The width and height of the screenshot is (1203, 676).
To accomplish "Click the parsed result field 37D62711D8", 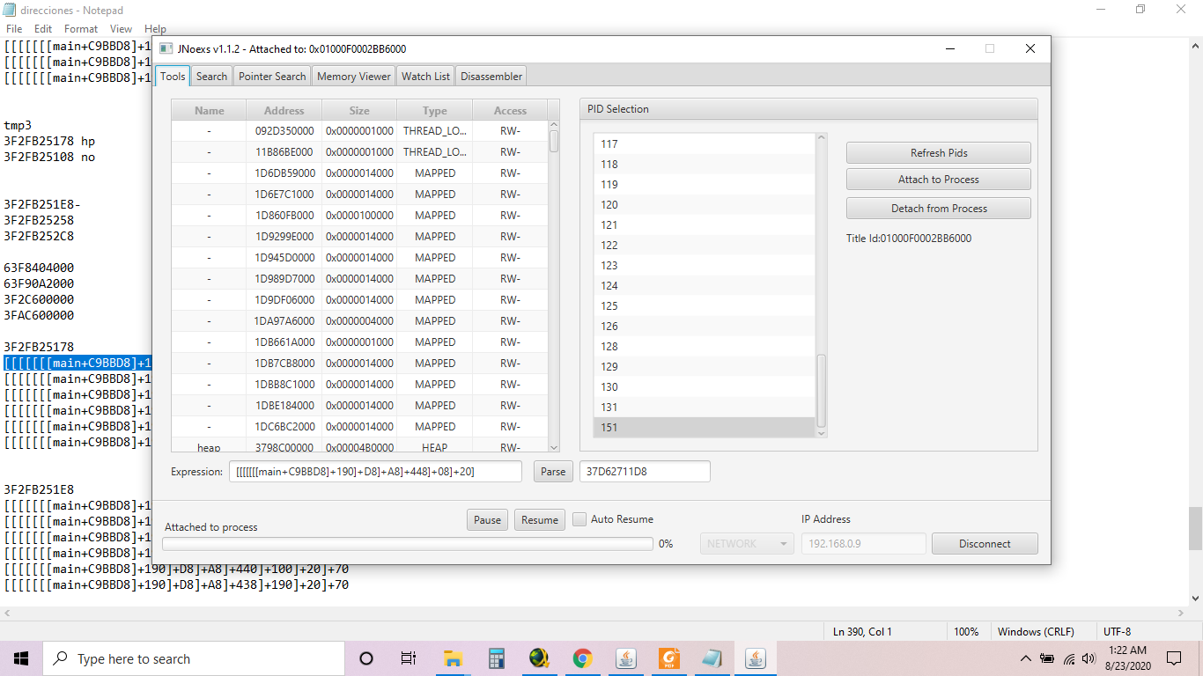I will 645,472.
